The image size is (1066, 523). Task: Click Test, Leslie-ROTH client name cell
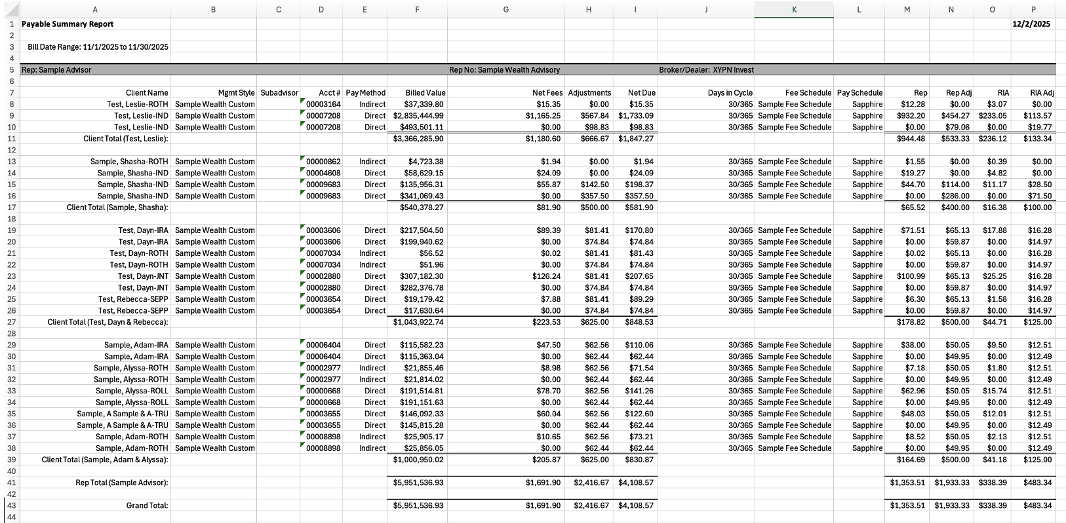click(x=138, y=104)
